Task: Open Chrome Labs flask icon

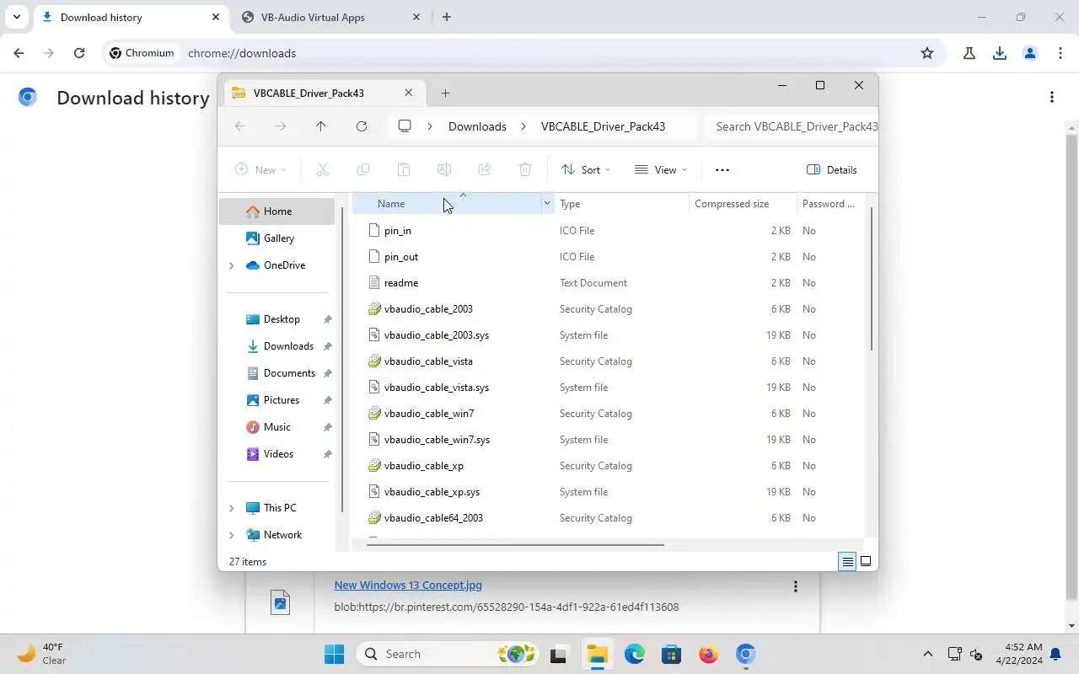Action: click(969, 53)
